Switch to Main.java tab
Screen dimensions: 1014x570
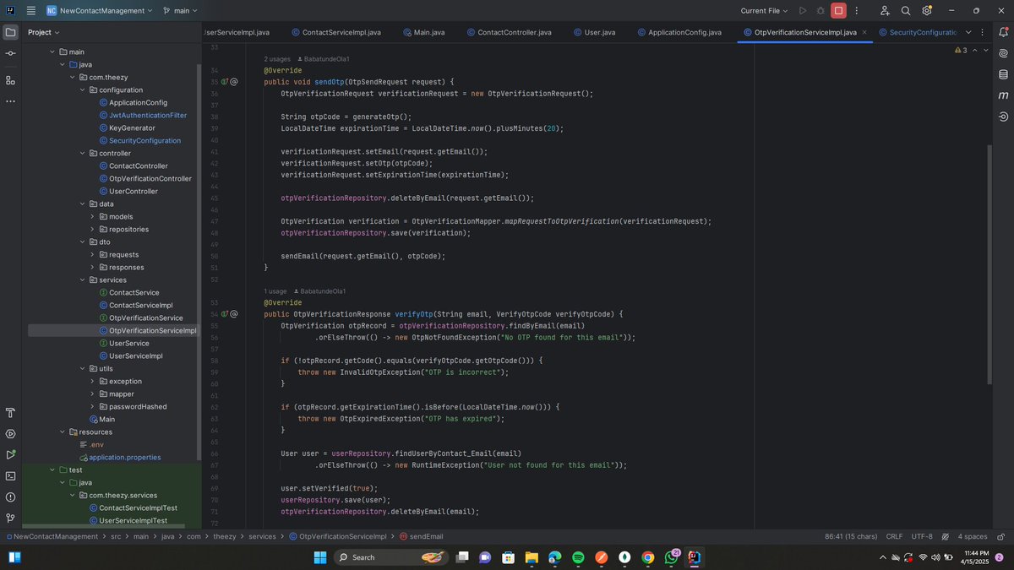click(x=422, y=32)
